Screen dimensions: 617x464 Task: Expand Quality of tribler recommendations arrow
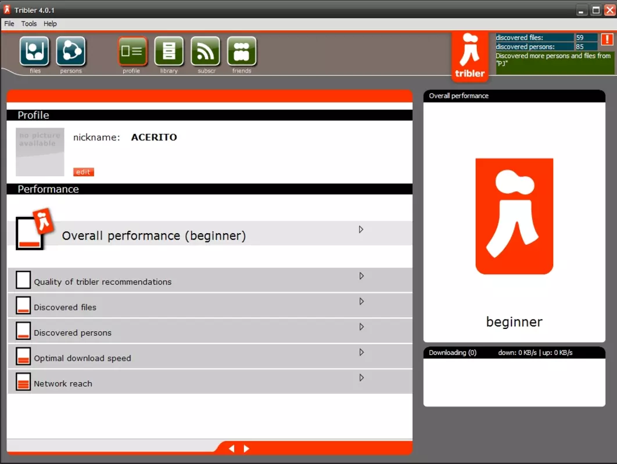click(x=361, y=276)
